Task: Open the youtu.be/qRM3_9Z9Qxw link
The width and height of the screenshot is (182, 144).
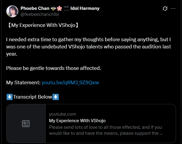Action: tap(70, 82)
